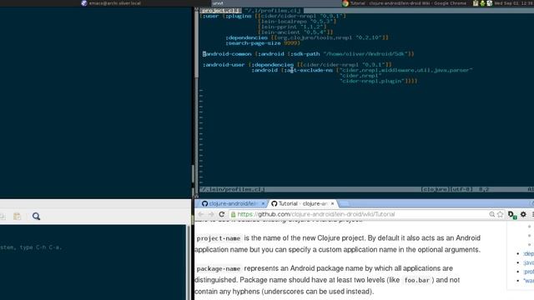The image size is (534, 300).
Task: Click the gear extension icon in Chrome
Action: click(x=523, y=214)
